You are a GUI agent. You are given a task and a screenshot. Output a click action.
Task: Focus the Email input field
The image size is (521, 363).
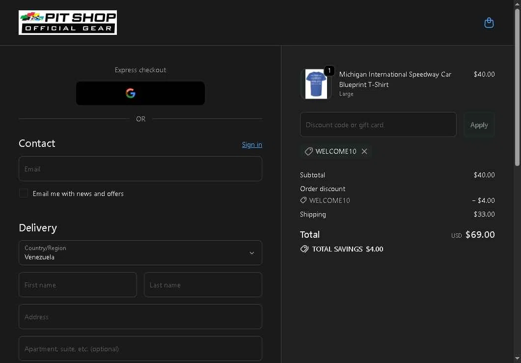140,169
